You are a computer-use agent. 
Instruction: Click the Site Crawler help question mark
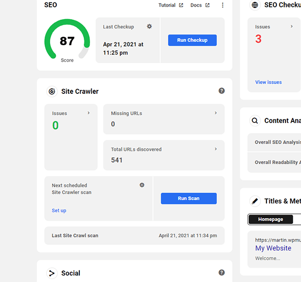tap(222, 91)
